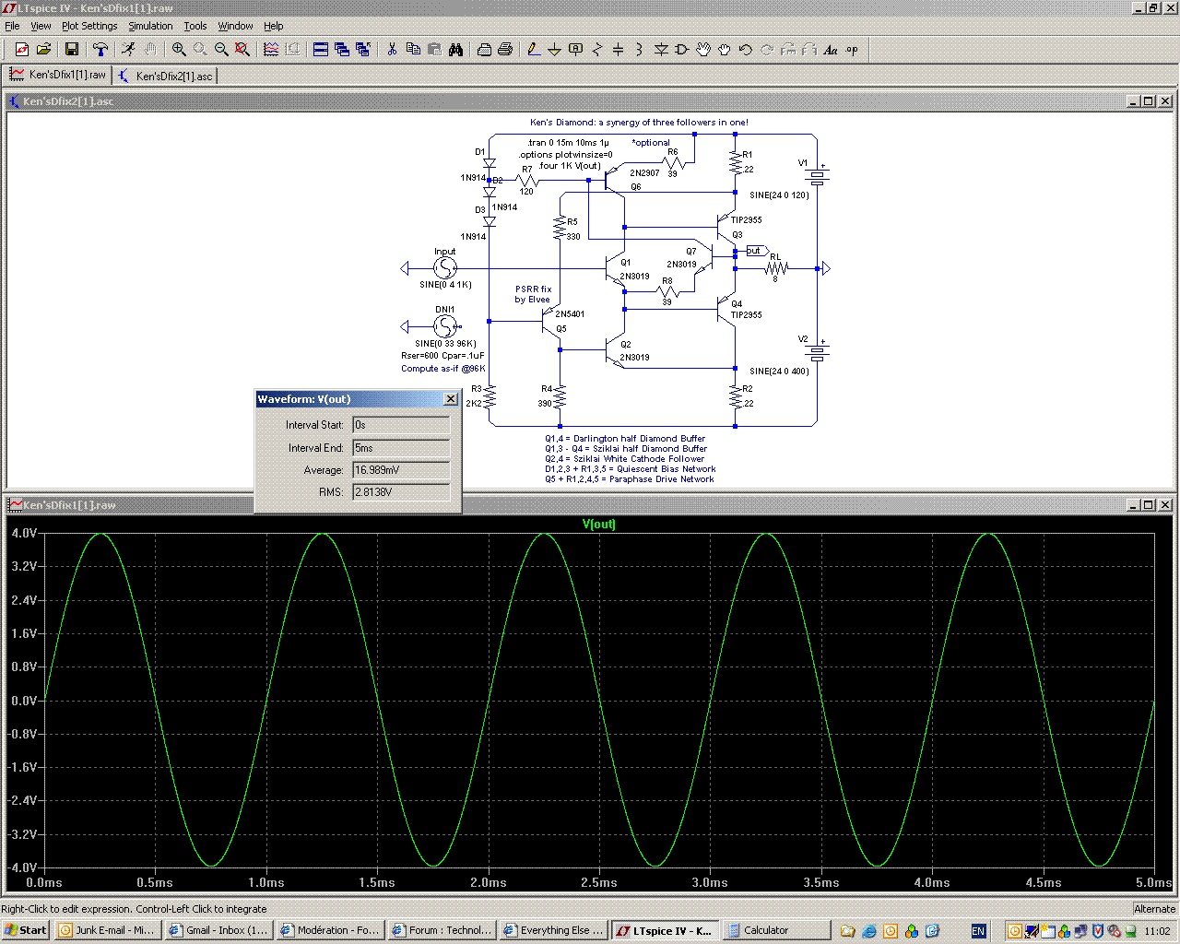Open the Component gate icon

pyautogui.click(x=682, y=50)
